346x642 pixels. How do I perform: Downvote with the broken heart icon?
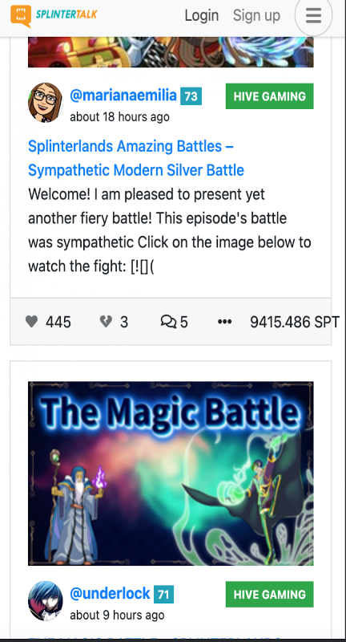[x=106, y=322]
